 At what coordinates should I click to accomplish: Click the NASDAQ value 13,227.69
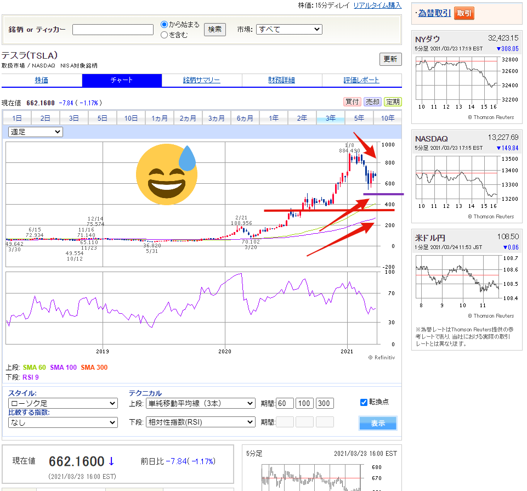503,137
